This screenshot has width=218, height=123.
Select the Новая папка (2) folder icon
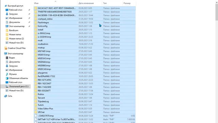pos(7,39)
